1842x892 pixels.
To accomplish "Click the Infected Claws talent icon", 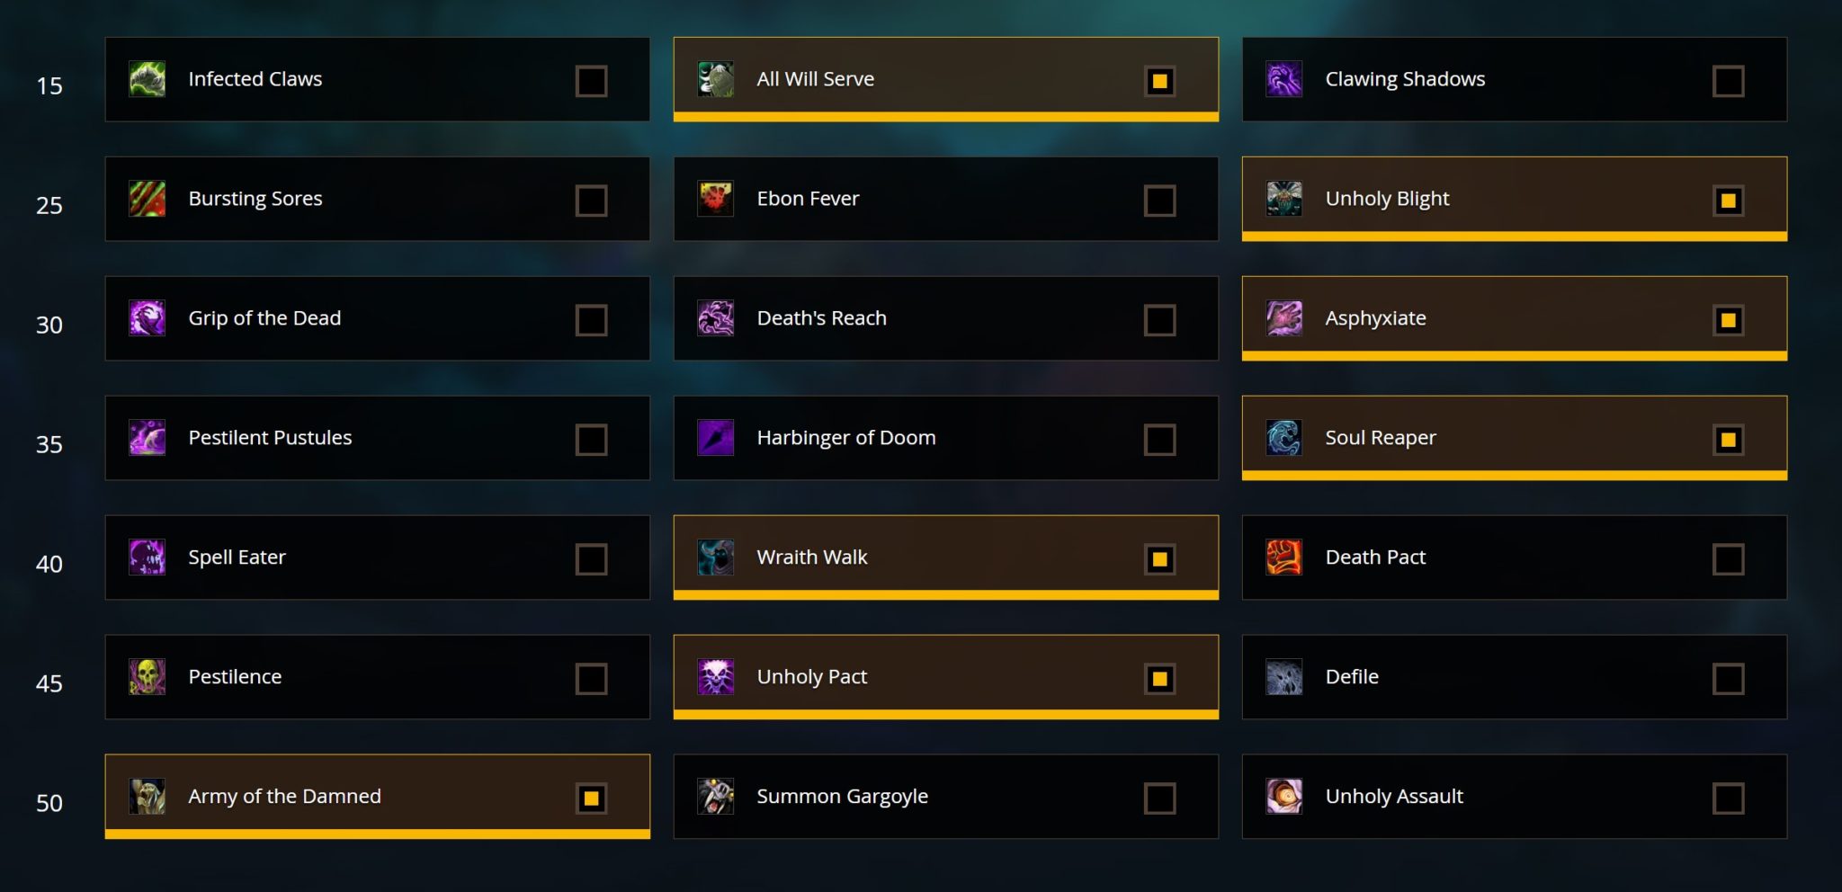I will (147, 79).
